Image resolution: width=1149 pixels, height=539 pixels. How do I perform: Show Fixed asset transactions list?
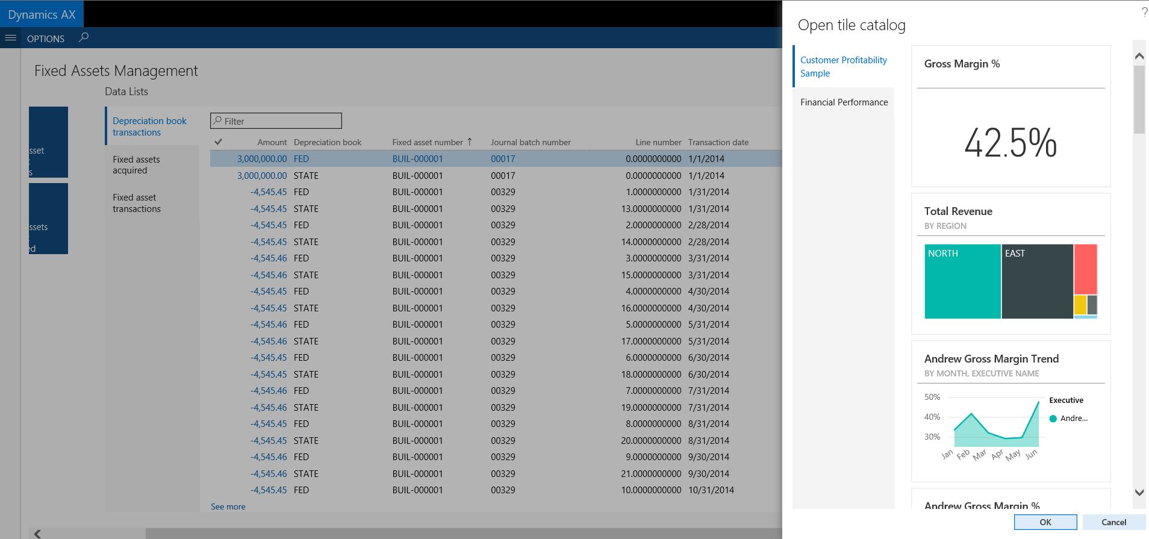(137, 203)
